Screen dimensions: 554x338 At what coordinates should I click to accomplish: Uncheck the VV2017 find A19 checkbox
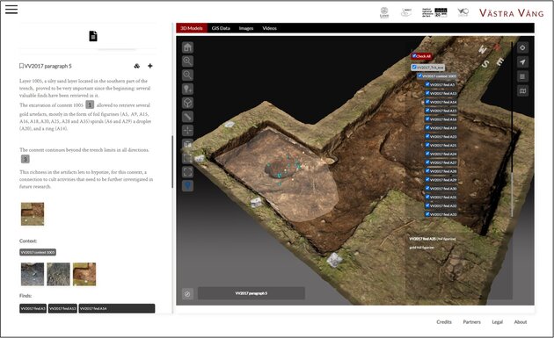(x=427, y=127)
